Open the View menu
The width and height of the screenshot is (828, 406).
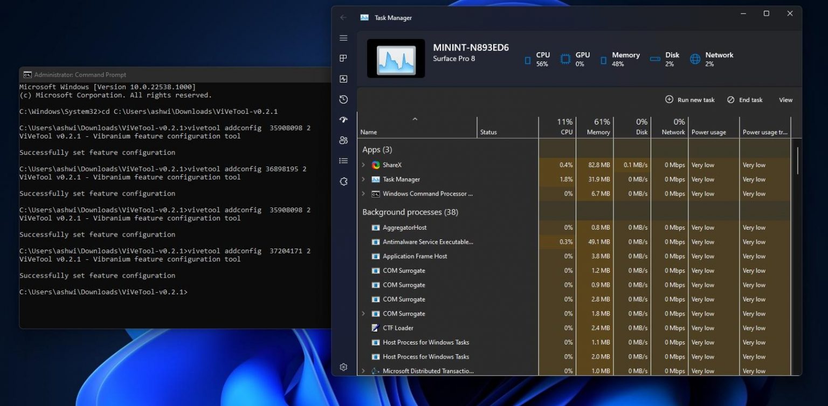(x=785, y=100)
